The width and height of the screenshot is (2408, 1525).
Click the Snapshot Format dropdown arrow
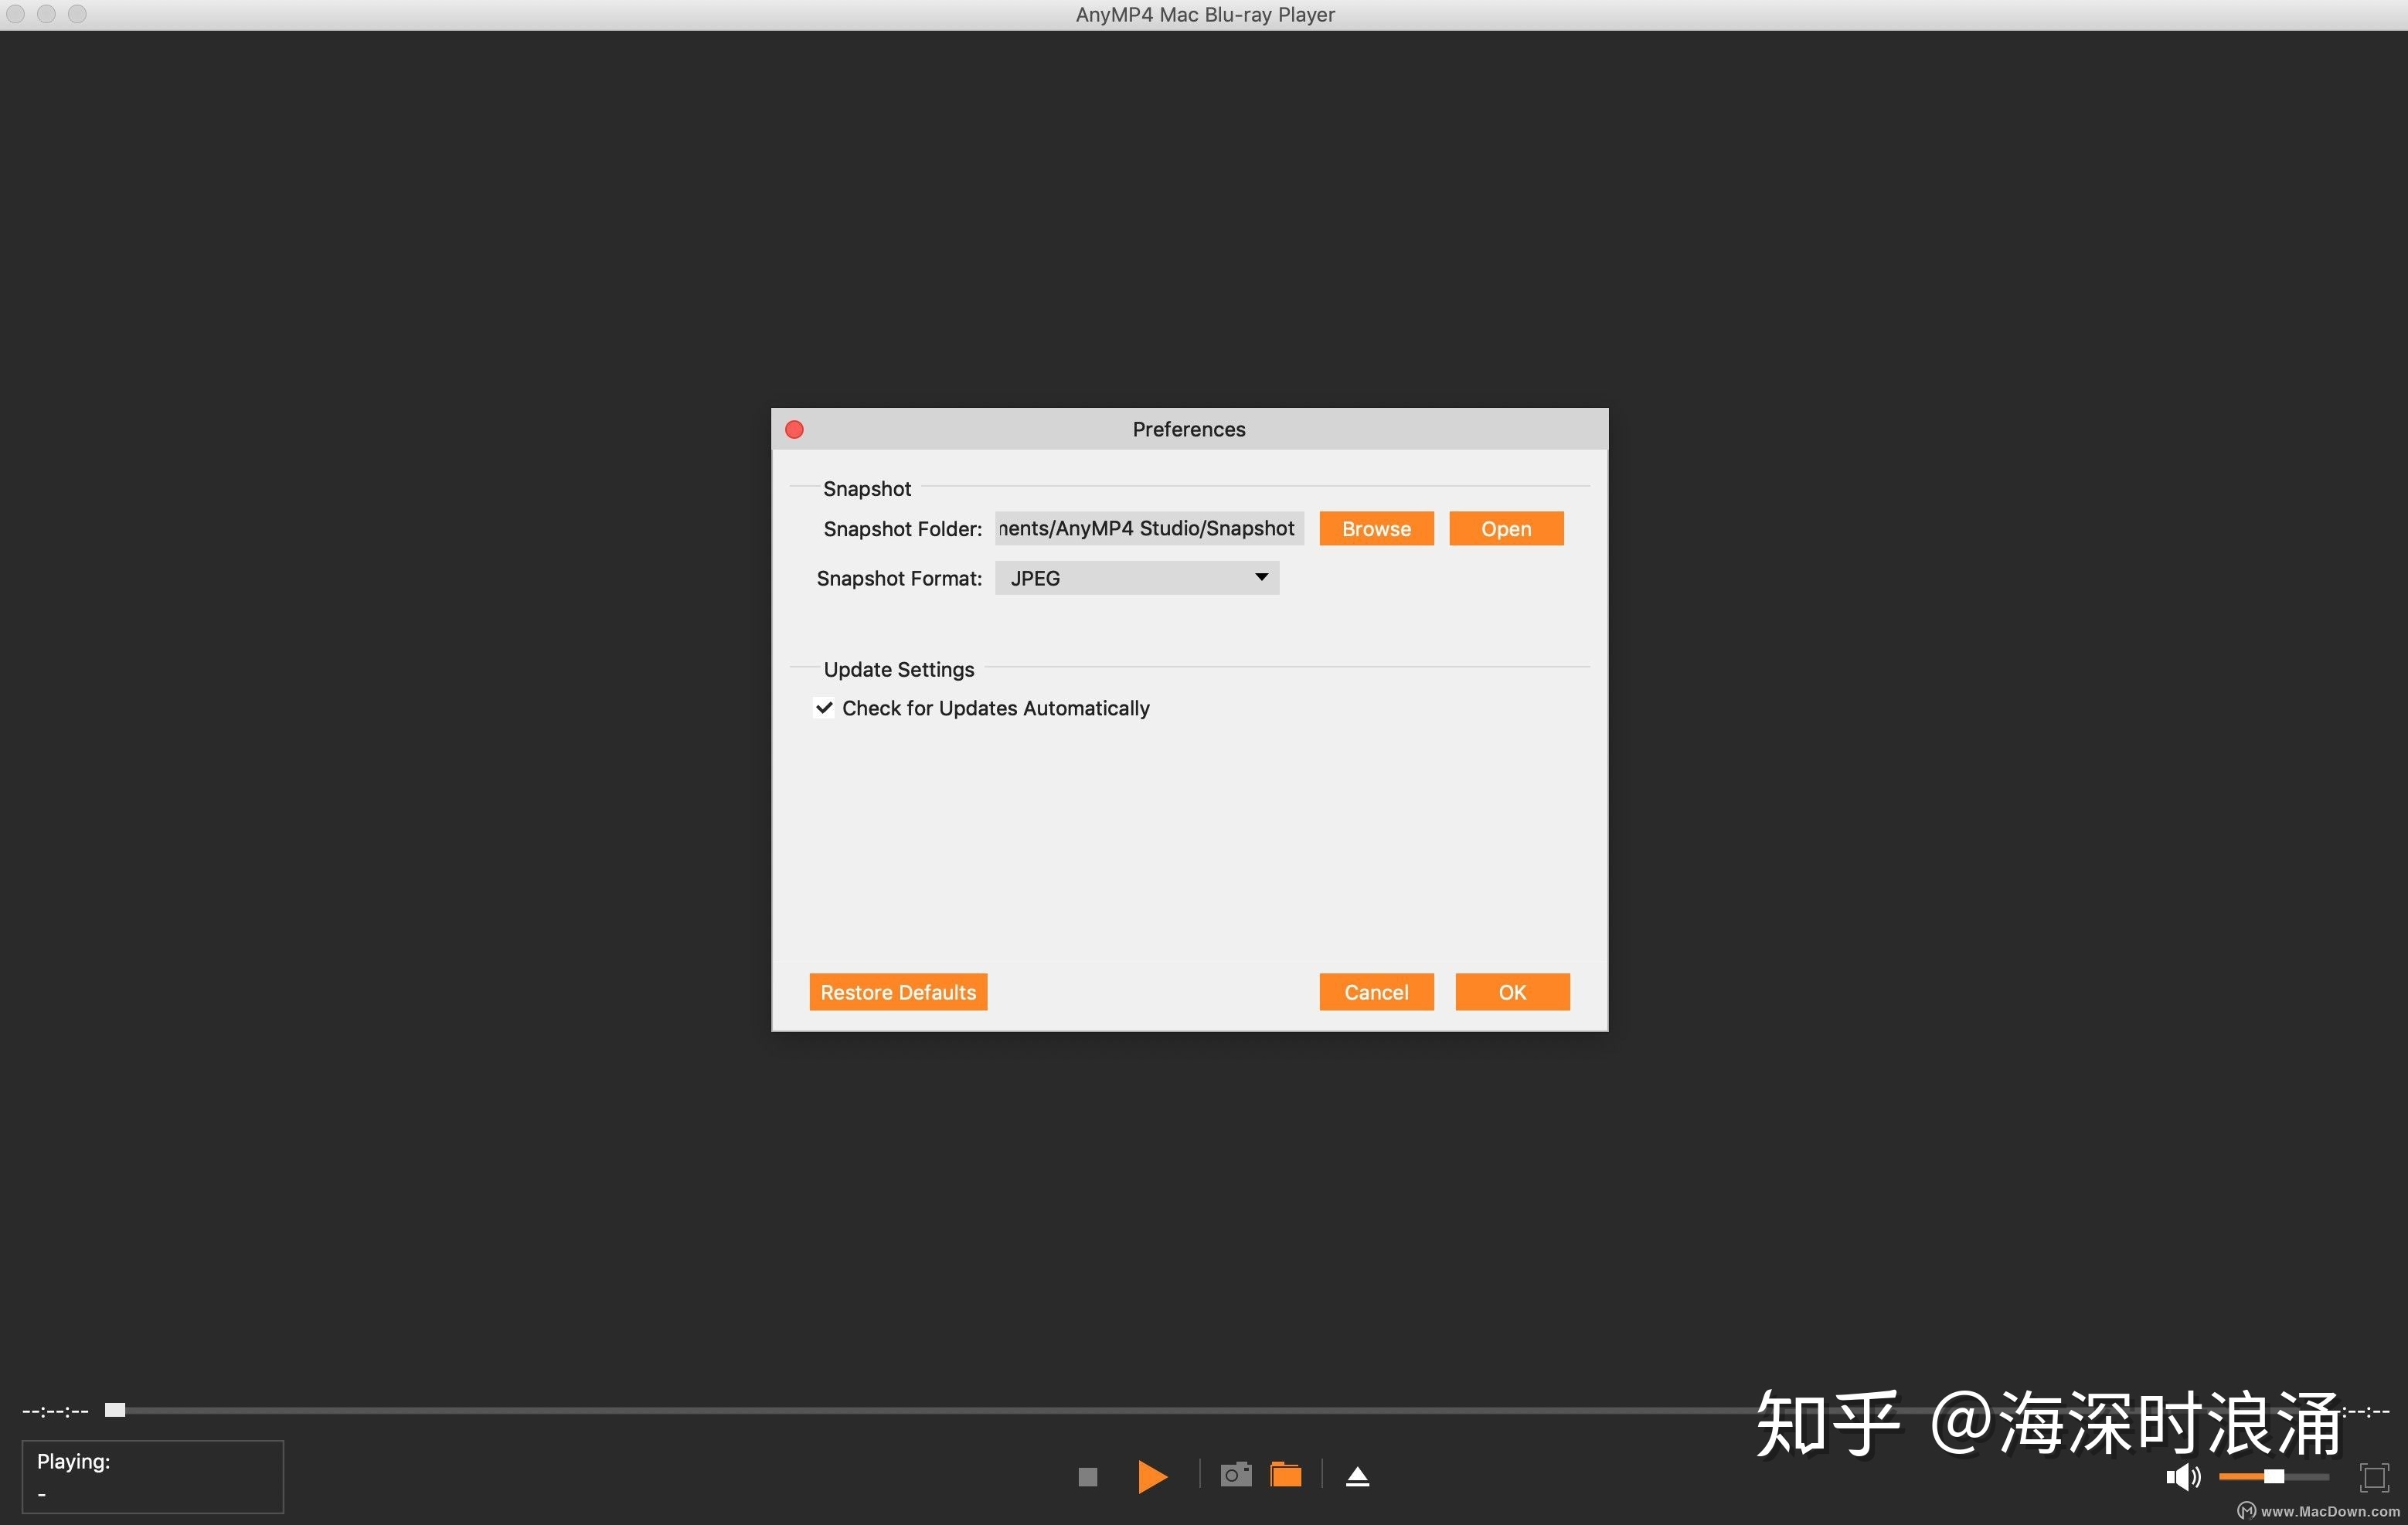[x=1261, y=577]
